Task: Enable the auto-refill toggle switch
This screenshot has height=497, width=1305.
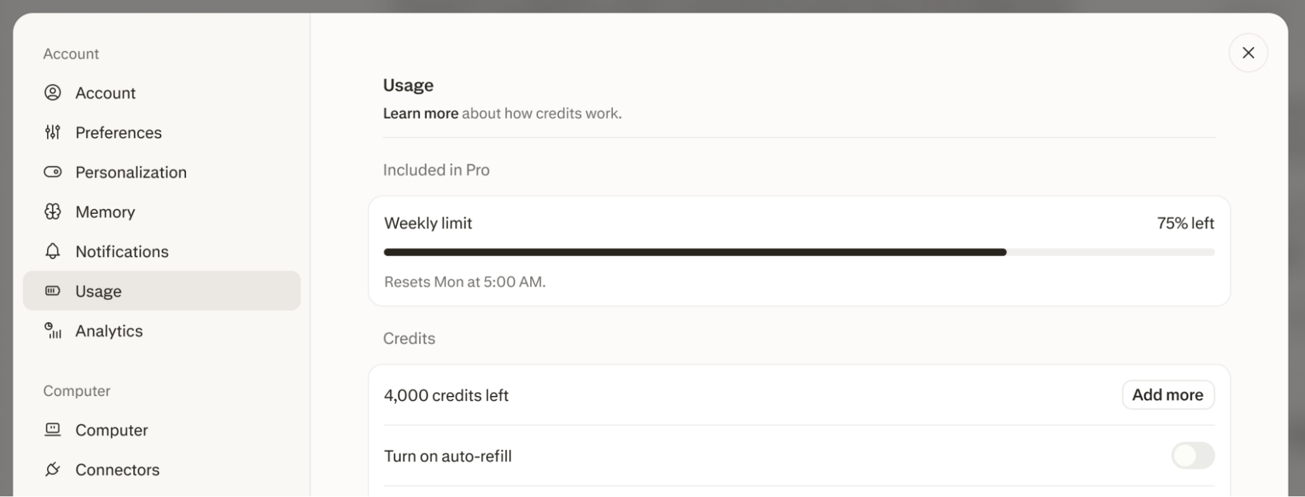Action: (1193, 456)
